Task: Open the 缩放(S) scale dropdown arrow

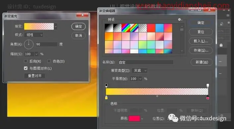Action: [36, 54]
